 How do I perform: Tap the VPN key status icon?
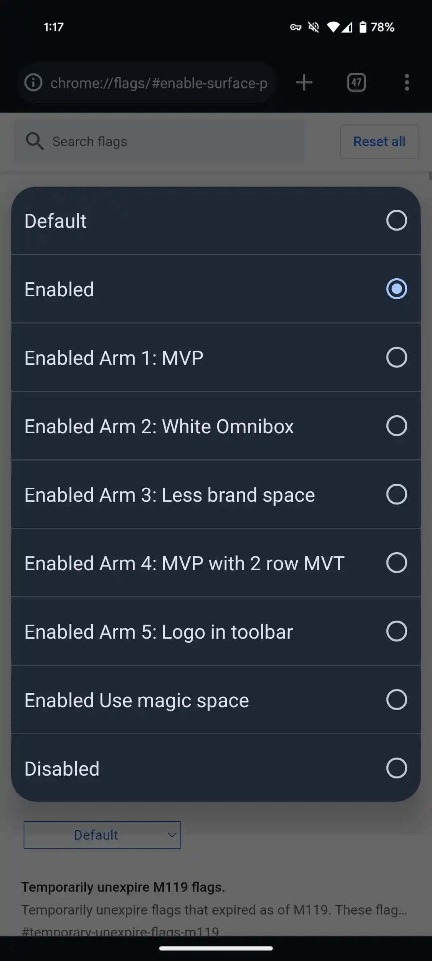click(x=296, y=27)
